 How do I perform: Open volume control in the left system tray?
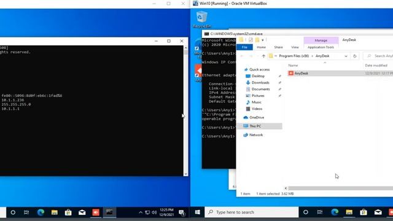pos(154,212)
